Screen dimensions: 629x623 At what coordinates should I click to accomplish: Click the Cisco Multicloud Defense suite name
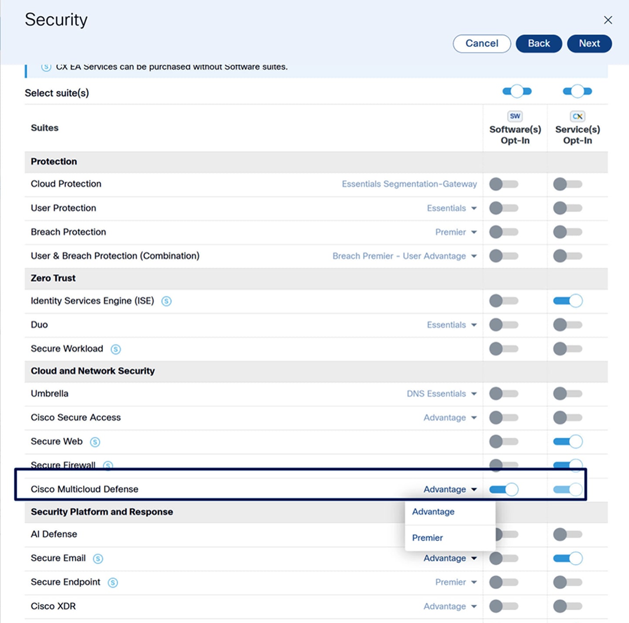pyautogui.click(x=84, y=489)
